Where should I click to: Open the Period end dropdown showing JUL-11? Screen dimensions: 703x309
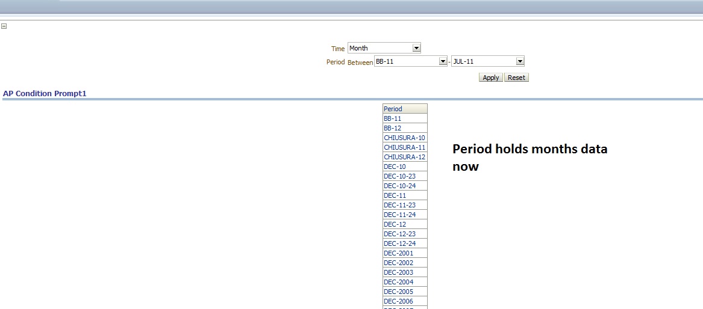pos(488,61)
